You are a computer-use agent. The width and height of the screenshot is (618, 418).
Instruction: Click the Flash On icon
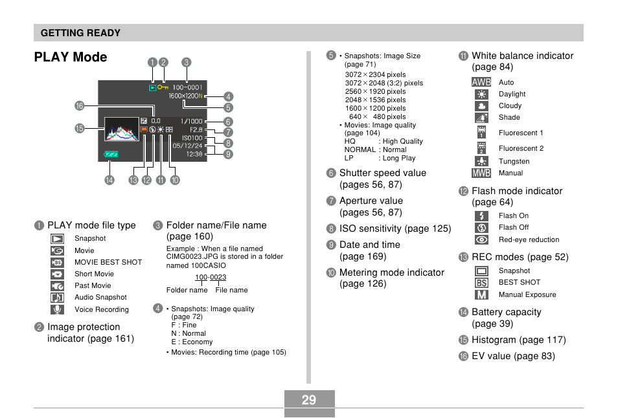[481, 215]
